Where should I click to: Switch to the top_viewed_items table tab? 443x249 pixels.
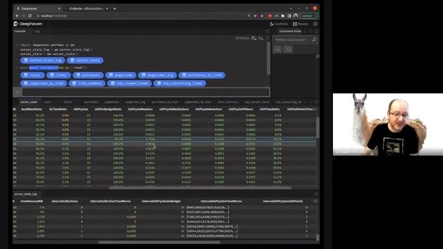tap(257, 102)
